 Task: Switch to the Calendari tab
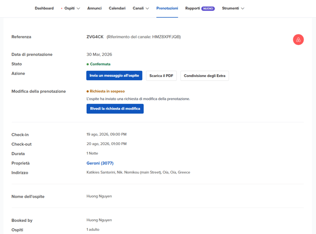pos(117,9)
